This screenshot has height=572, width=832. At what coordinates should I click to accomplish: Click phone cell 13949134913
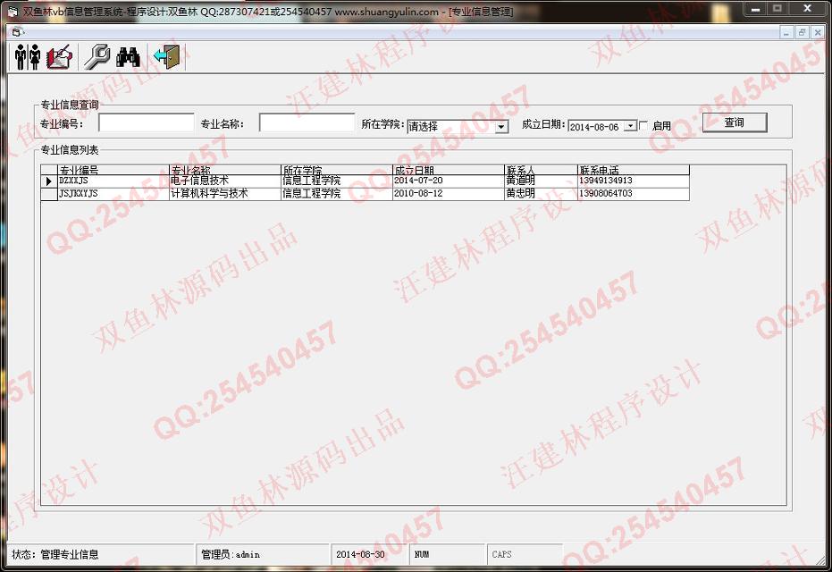point(634,181)
